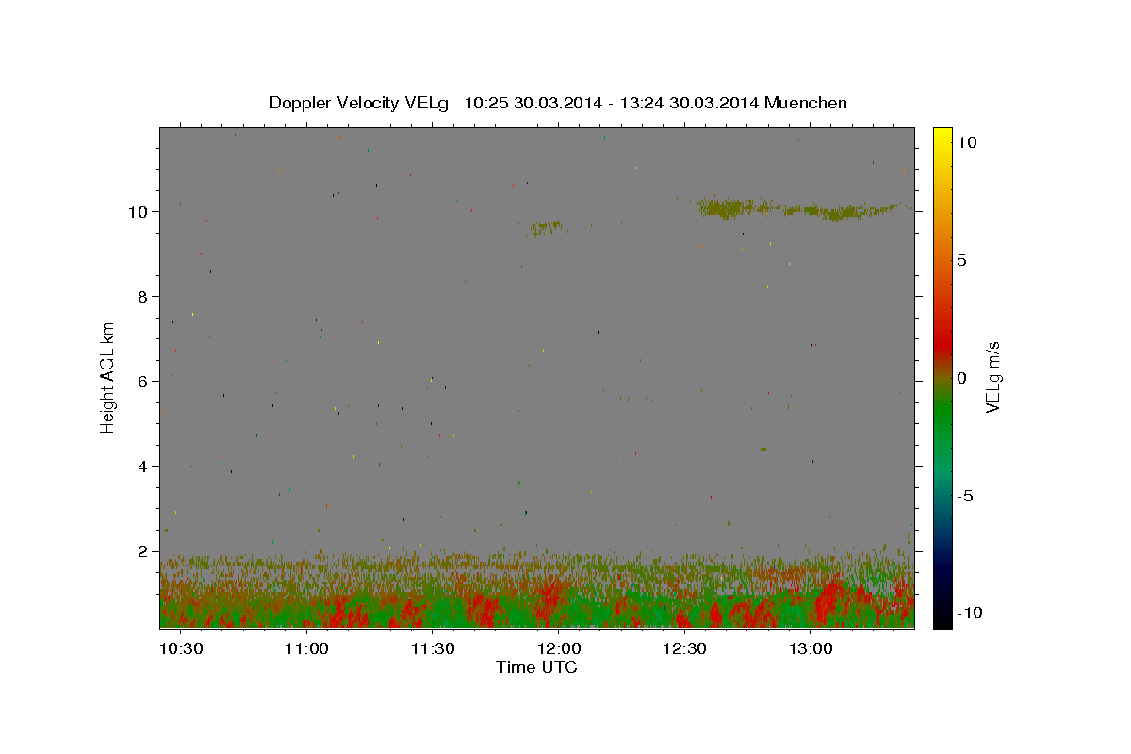Click the 12:00 time axis label
Screen dimensions: 1131x754
tap(558, 649)
